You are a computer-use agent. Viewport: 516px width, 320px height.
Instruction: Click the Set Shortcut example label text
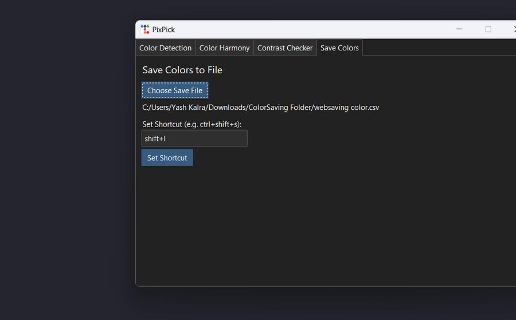(x=191, y=124)
